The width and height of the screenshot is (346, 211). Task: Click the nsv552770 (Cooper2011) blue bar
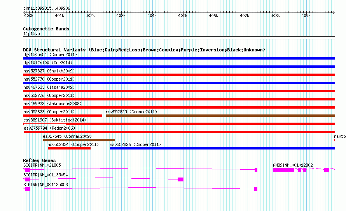179,83
